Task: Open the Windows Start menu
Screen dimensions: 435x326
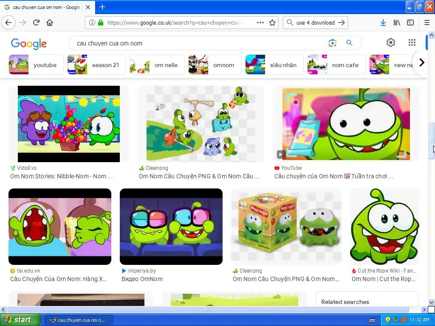Action: (x=20, y=320)
